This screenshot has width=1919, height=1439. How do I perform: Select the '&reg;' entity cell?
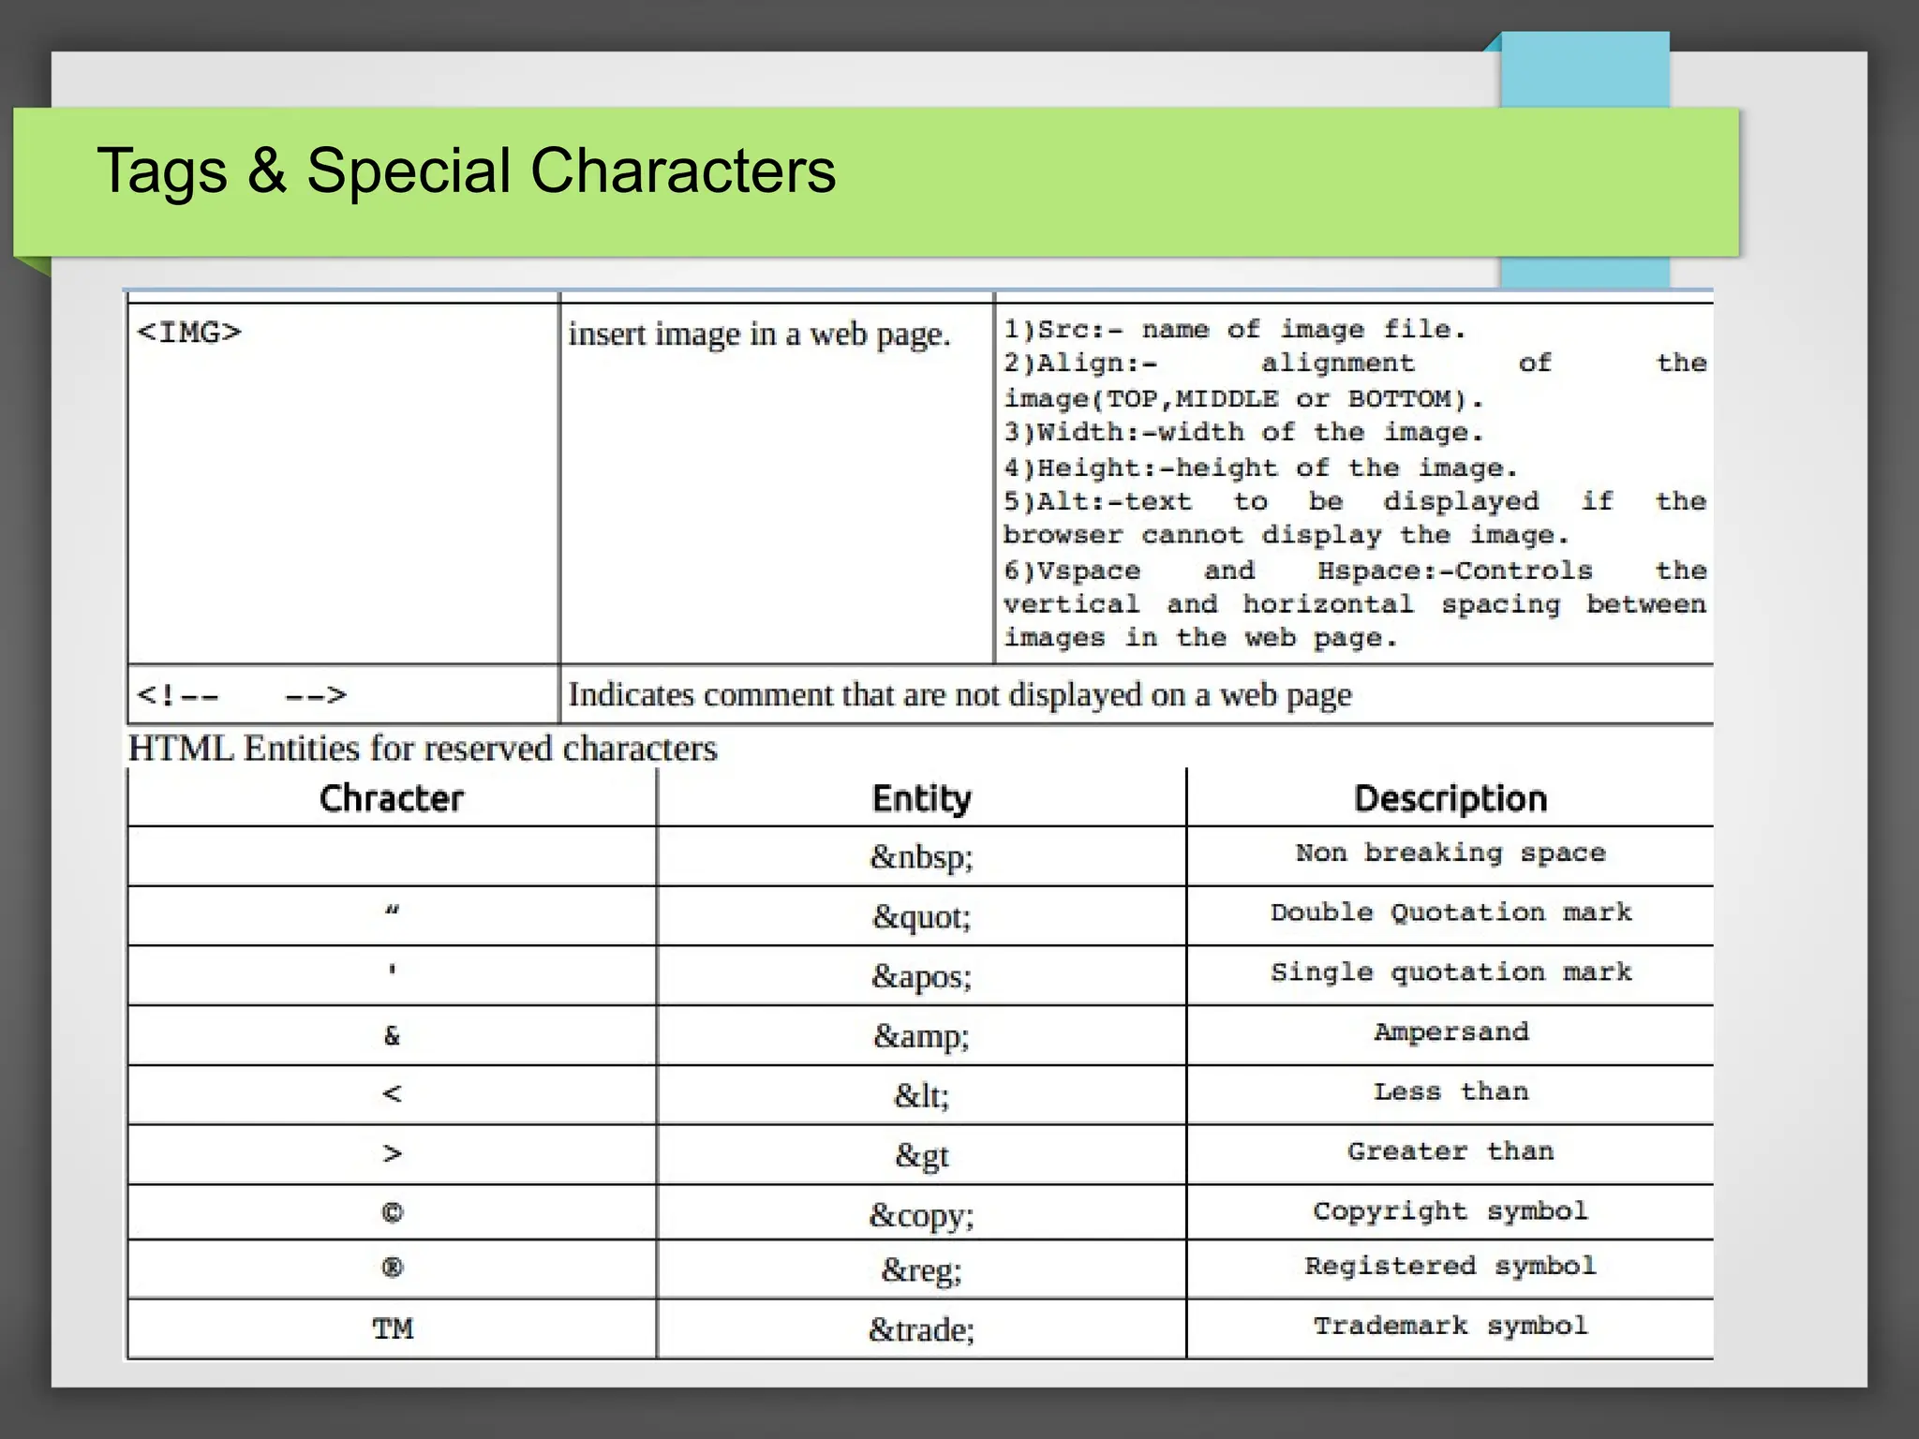pyautogui.click(x=922, y=1270)
